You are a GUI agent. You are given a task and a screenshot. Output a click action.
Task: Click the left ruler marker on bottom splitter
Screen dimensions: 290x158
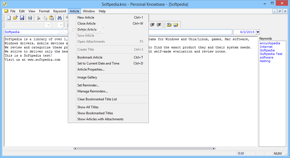pyautogui.click(x=75, y=148)
